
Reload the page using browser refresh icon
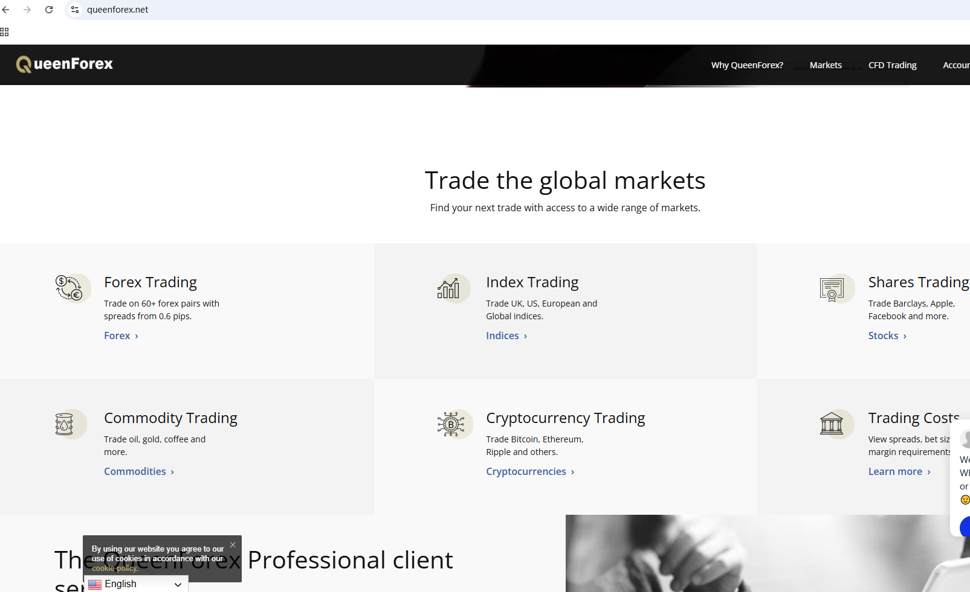[49, 10]
